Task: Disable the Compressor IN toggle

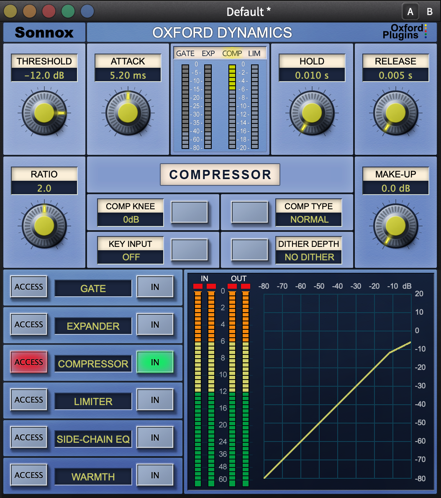Action: click(155, 362)
